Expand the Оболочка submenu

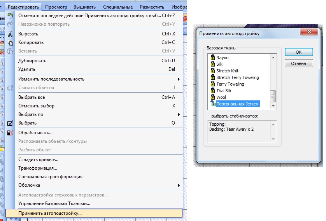point(94,185)
